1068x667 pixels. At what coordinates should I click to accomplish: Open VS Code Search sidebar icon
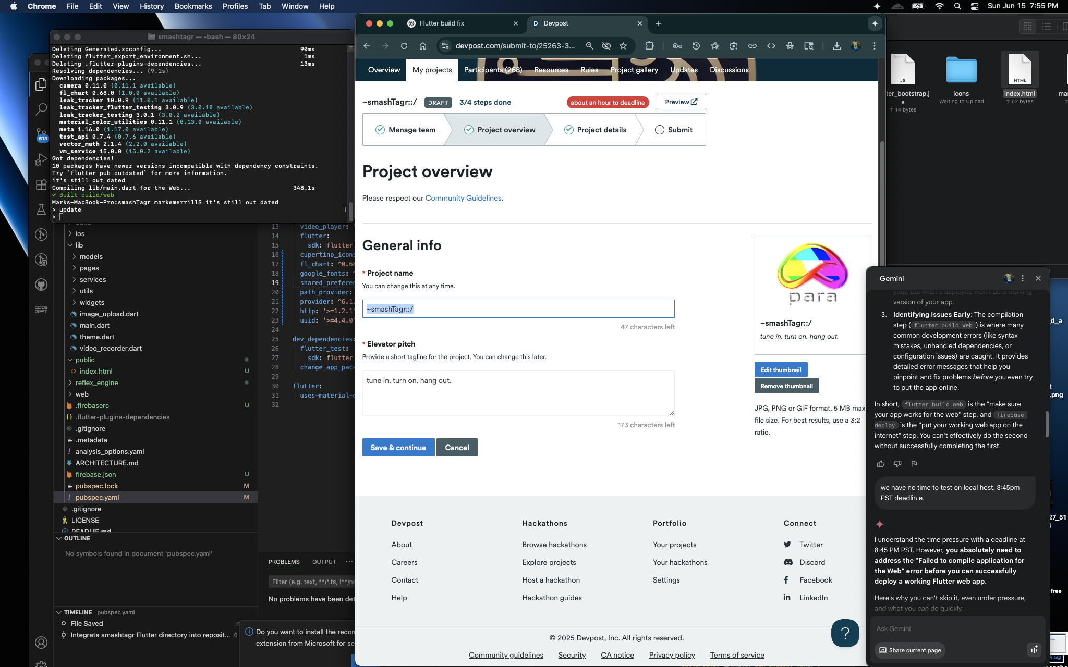pos(41,109)
